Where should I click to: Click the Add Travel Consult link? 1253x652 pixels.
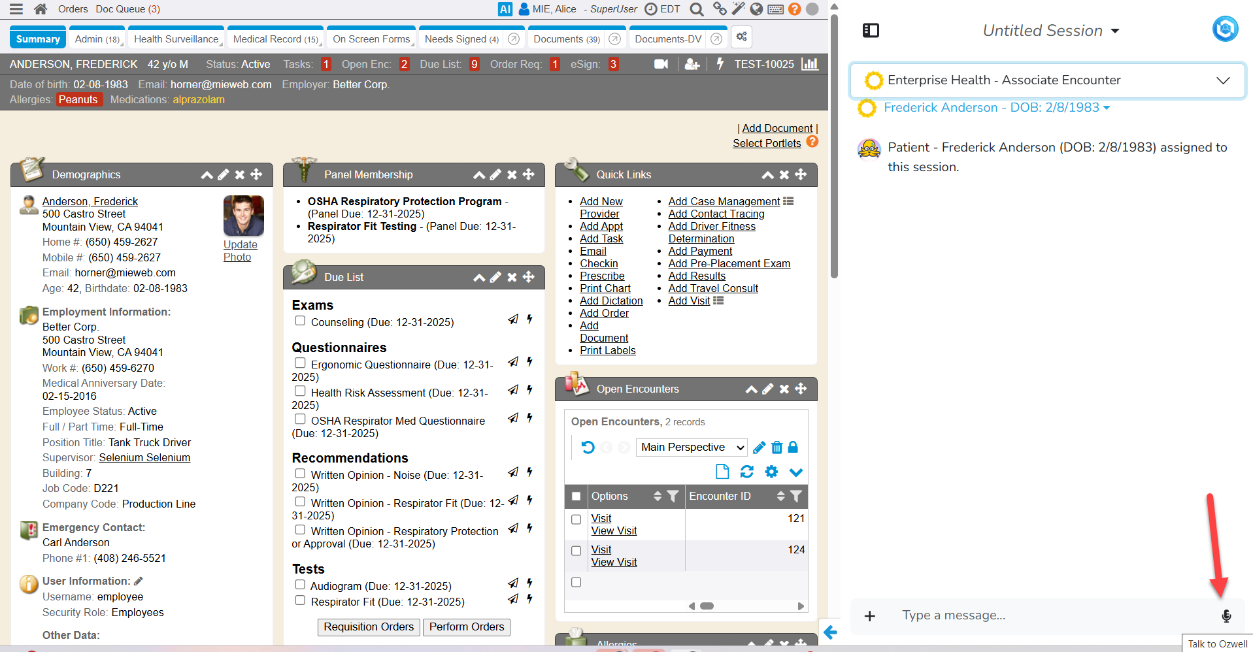tap(713, 288)
